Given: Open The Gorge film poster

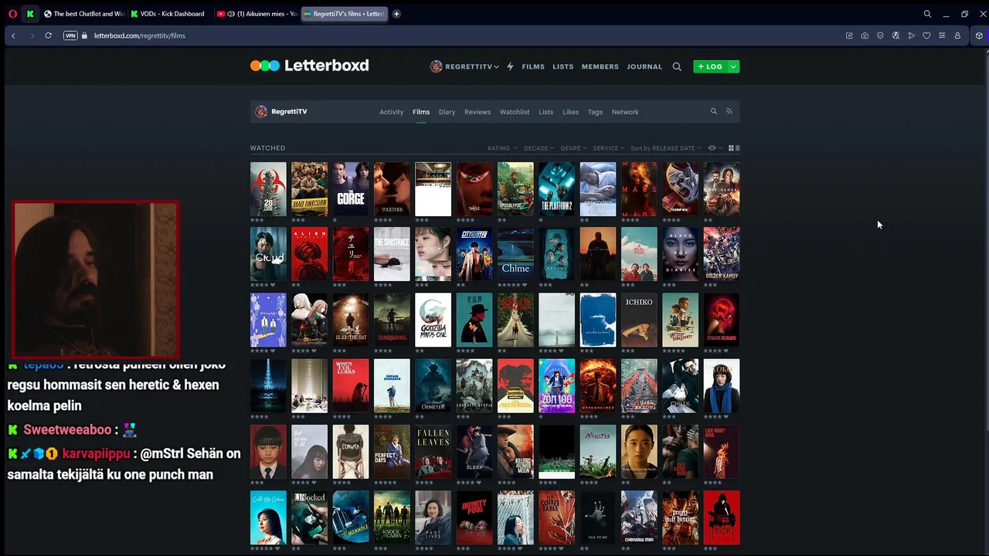Looking at the screenshot, I should [351, 189].
